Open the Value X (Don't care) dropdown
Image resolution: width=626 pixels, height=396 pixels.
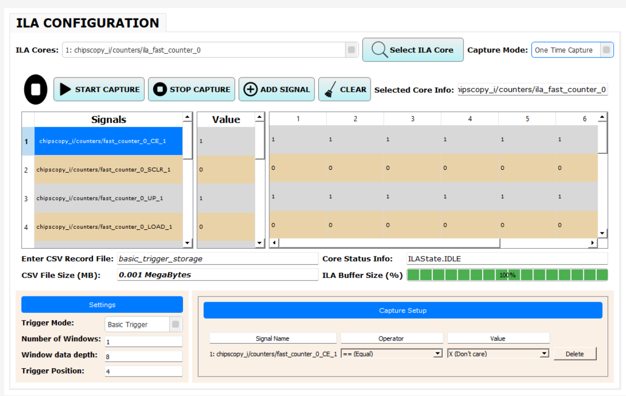pos(544,353)
